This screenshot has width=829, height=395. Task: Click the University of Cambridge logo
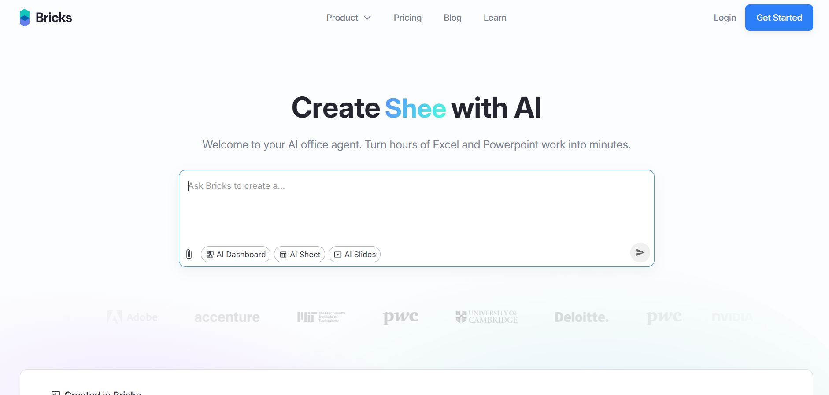[487, 317]
